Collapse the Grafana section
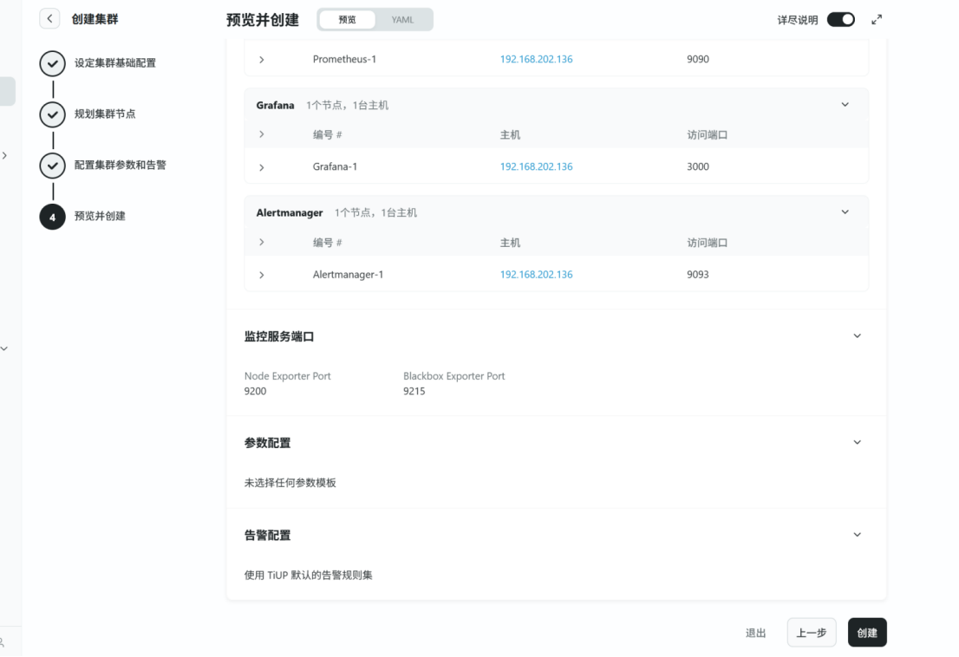Image resolution: width=959 pixels, height=657 pixels. coord(845,105)
